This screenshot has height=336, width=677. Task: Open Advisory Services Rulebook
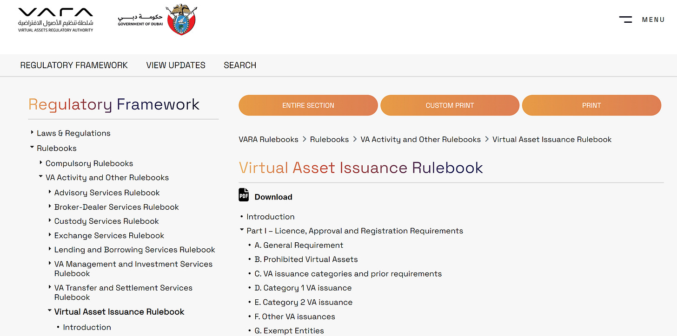point(107,193)
